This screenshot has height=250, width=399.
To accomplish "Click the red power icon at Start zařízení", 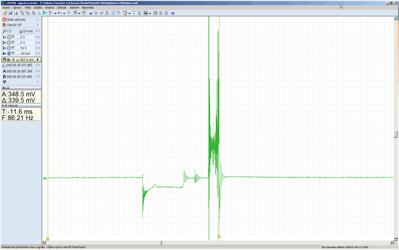I will point(4,19).
